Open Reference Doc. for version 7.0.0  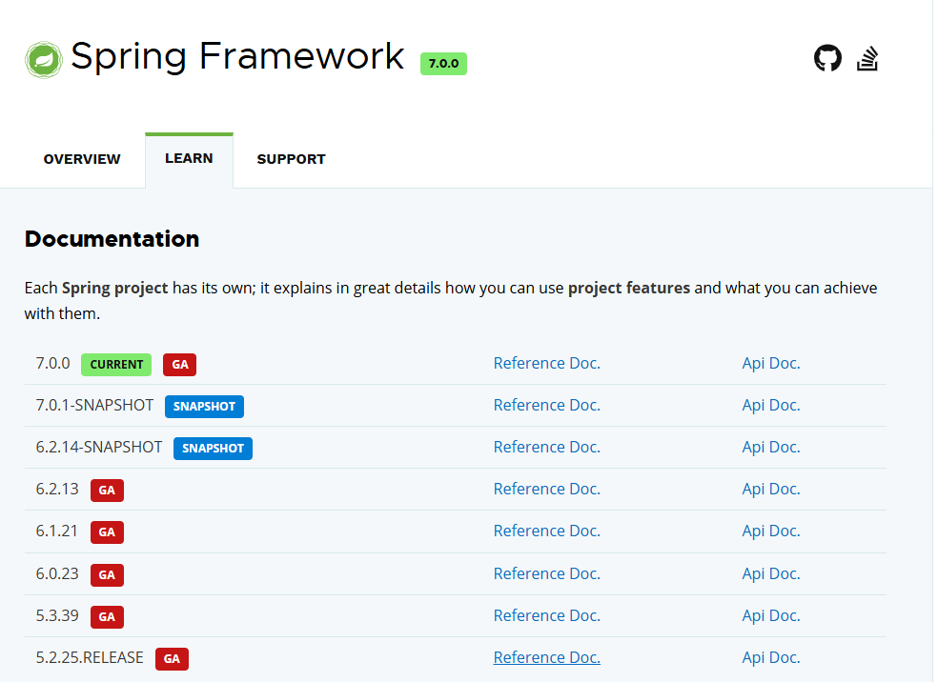tap(547, 364)
